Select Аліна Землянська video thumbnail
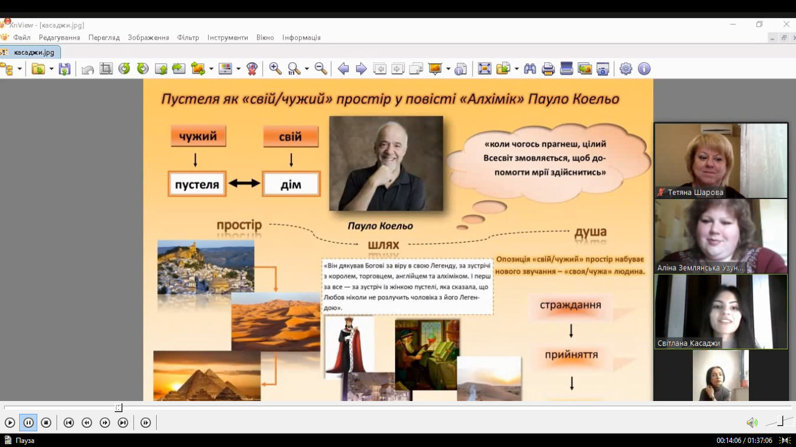The height and width of the screenshot is (447, 796). coord(721,236)
